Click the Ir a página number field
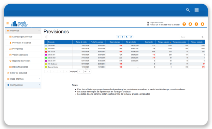The width and height of the screenshot is (212, 129). (x=80, y=72)
